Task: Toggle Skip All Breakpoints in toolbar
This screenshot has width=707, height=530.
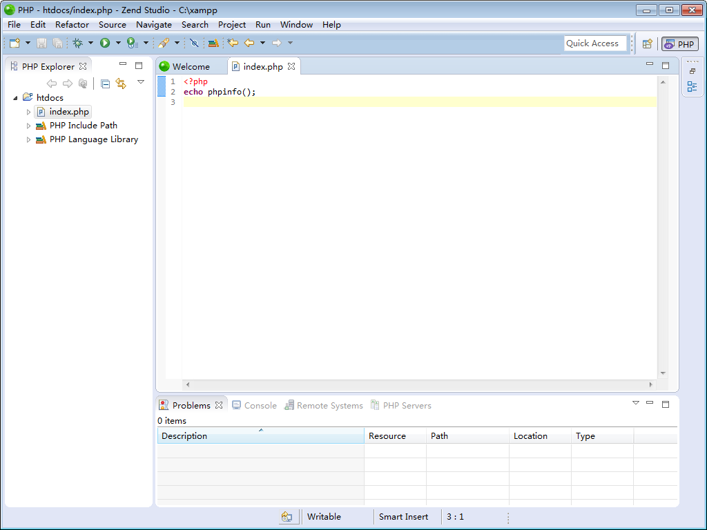Action: pyautogui.click(x=194, y=43)
